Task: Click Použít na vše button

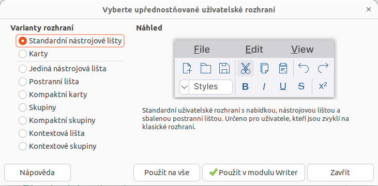Action: tap(167, 173)
